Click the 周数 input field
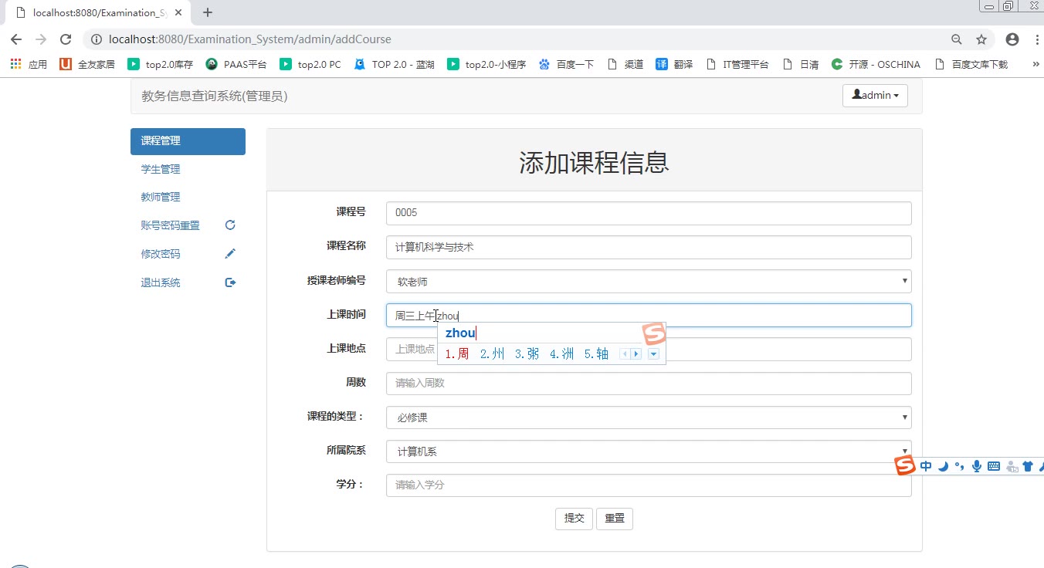Screen dimensions: 1044x568 coord(649,383)
